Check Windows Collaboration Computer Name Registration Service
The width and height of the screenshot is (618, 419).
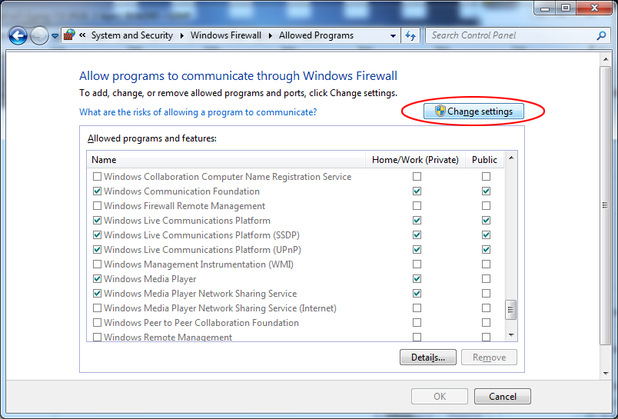coord(97,177)
